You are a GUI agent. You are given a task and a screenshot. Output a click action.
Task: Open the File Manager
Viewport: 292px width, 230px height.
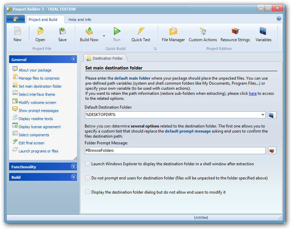point(173,31)
